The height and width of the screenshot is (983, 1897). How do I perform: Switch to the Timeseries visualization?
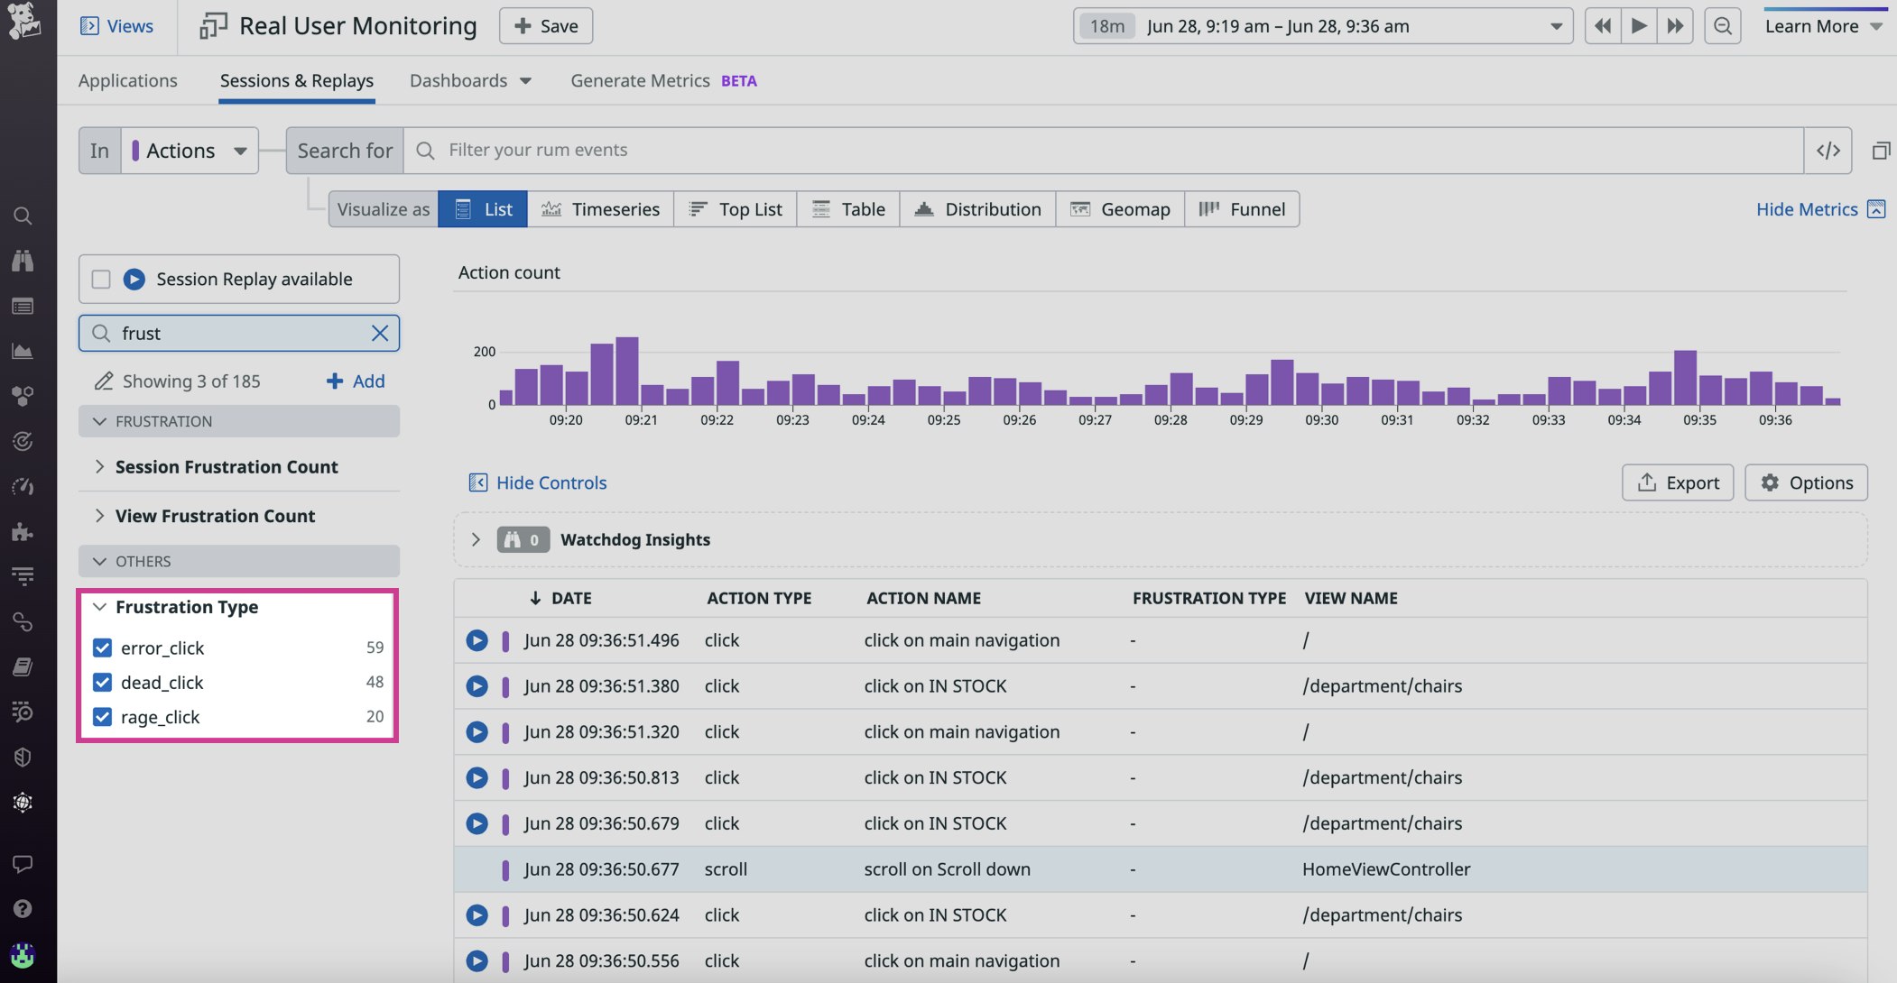[600, 209]
